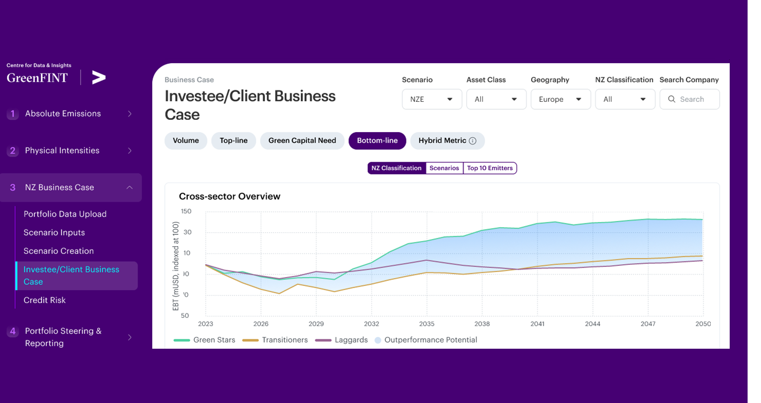Open the Scenario dropdown showing NZE
The width and height of the screenshot is (761, 403).
[x=432, y=100]
